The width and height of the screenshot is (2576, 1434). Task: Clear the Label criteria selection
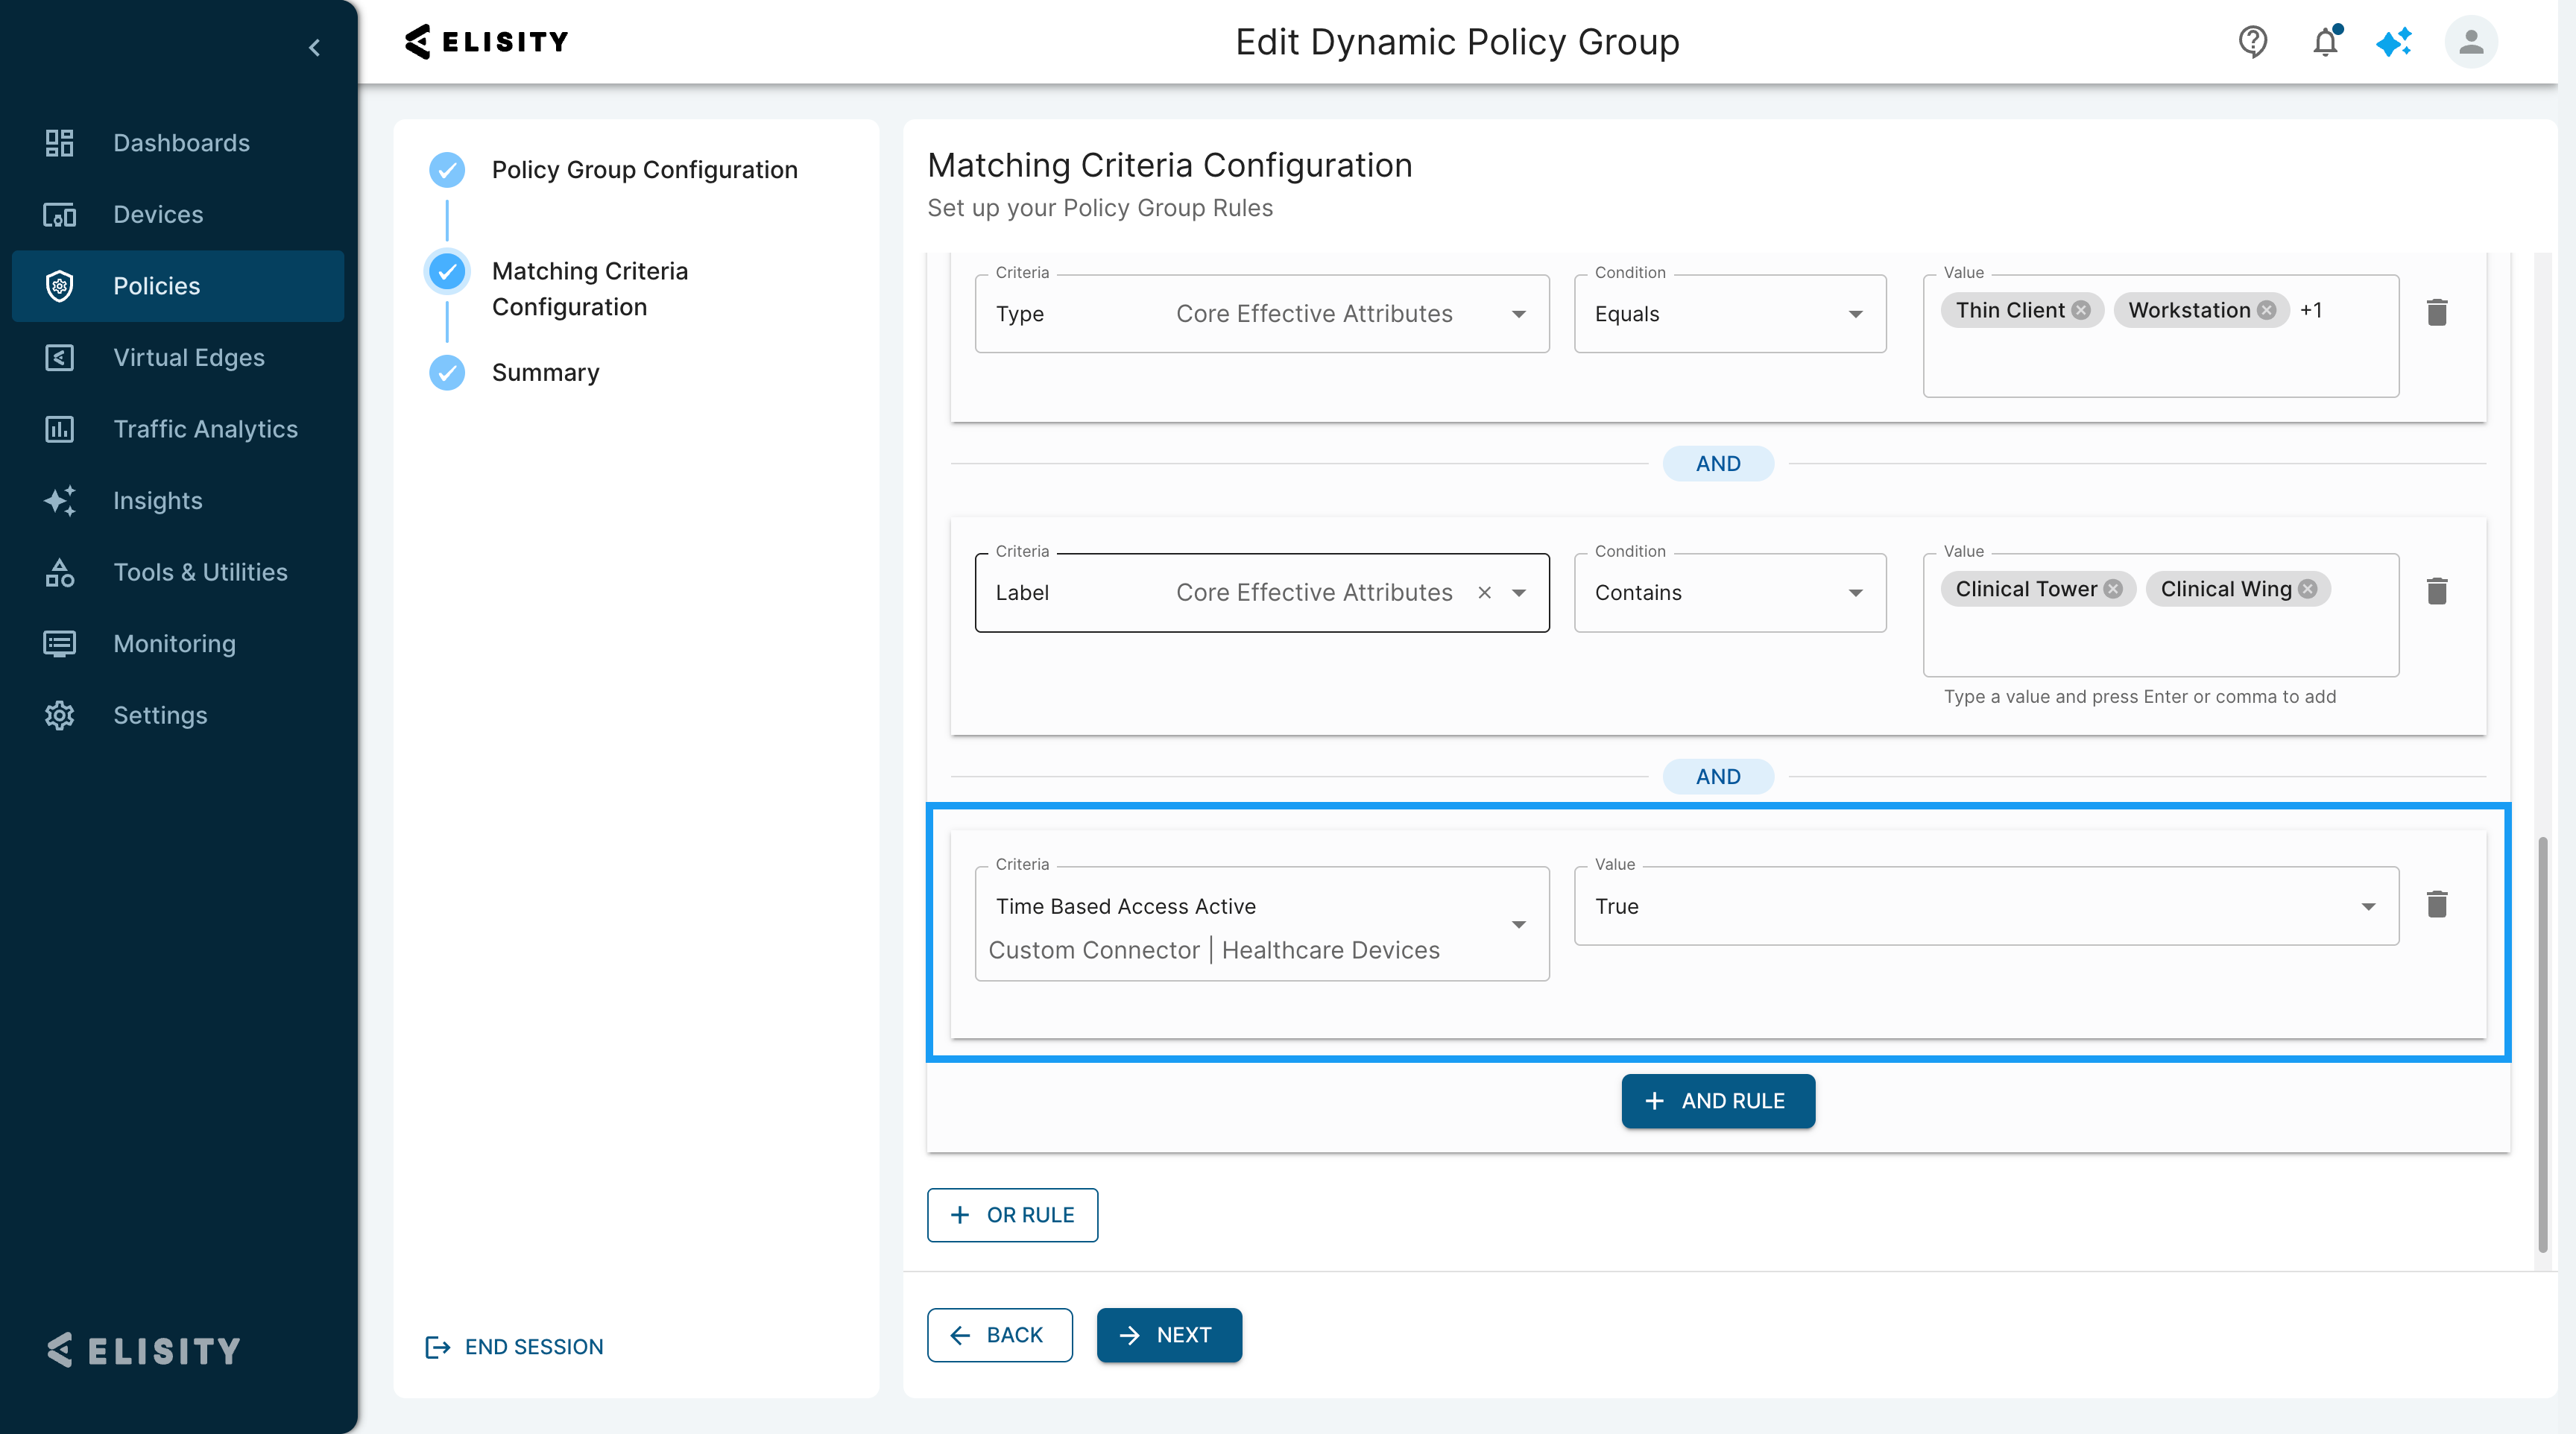(1485, 593)
